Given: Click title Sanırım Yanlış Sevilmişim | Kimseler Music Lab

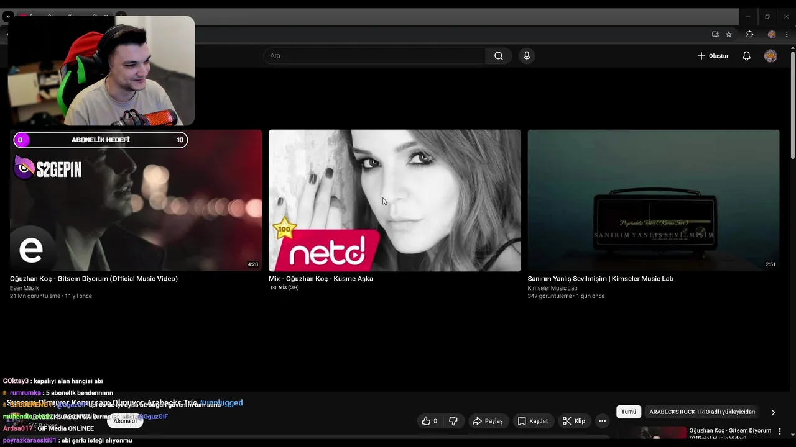Looking at the screenshot, I should pyautogui.click(x=601, y=279).
